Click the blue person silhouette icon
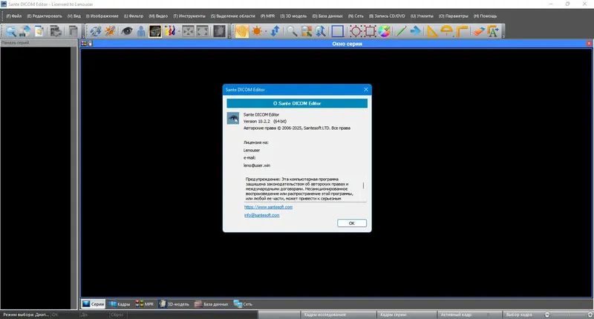This screenshot has width=594, height=319. (x=141, y=31)
